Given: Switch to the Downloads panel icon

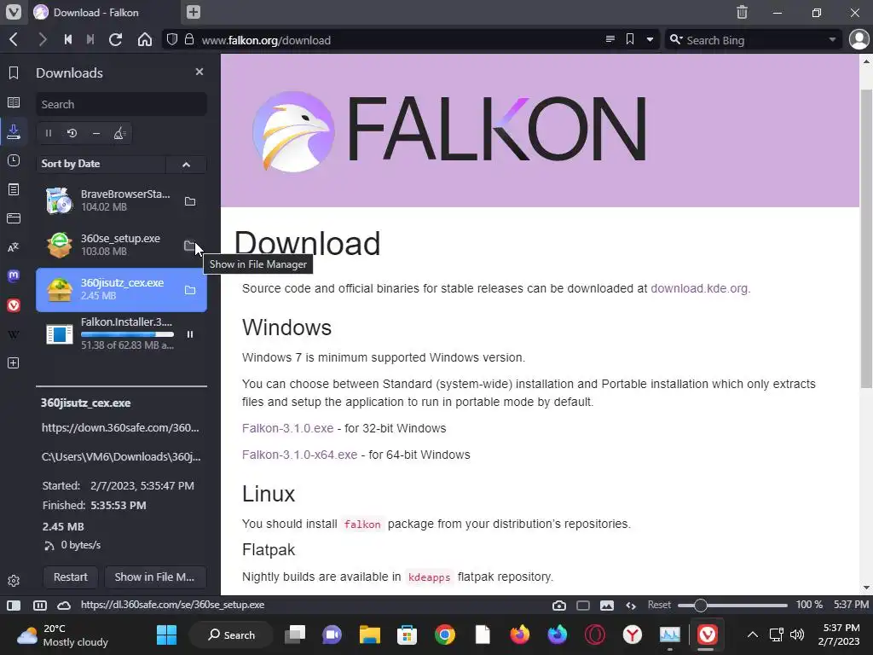Looking at the screenshot, I should tap(14, 131).
